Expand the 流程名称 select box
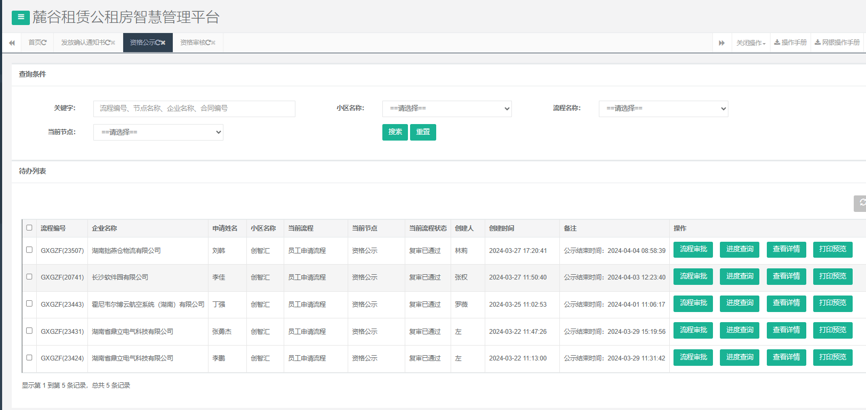Image resolution: width=866 pixels, height=410 pixels. tap(663, 109)
